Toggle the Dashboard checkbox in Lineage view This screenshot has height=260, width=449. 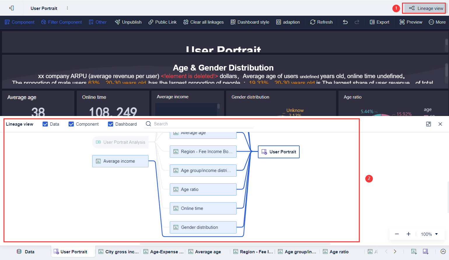coord(111,124)
